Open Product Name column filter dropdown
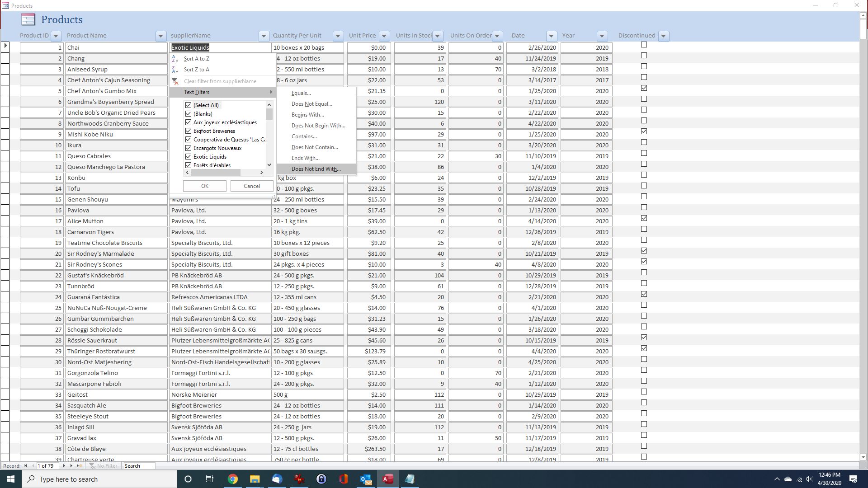Screen dimensions: 868x488 (x=160, y=36)
